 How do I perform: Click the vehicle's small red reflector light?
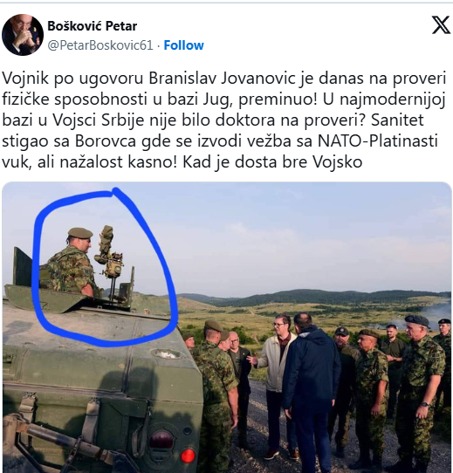pyautogui.click(x=188, y=456)
